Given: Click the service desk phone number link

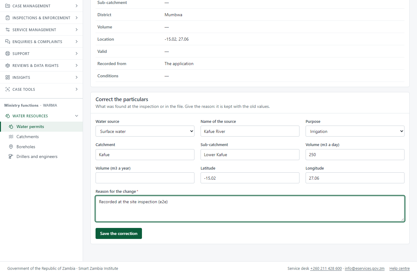Looking at the screenshot, I should [326, 268].
